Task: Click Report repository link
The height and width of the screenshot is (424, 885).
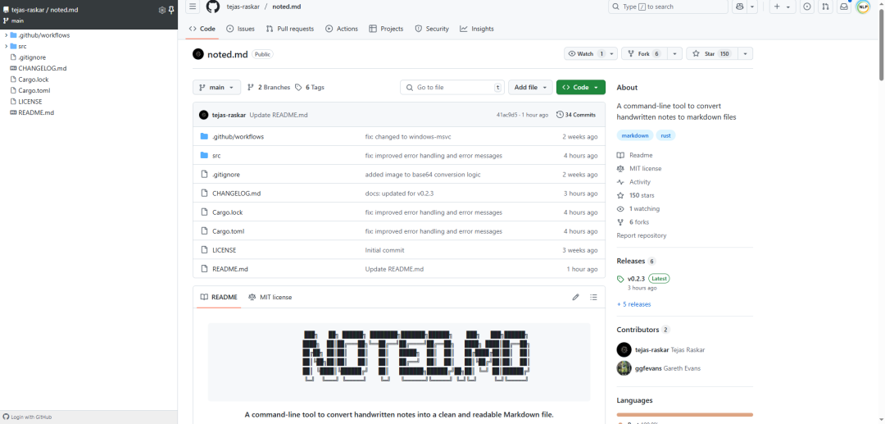Action: pos(641,235)
